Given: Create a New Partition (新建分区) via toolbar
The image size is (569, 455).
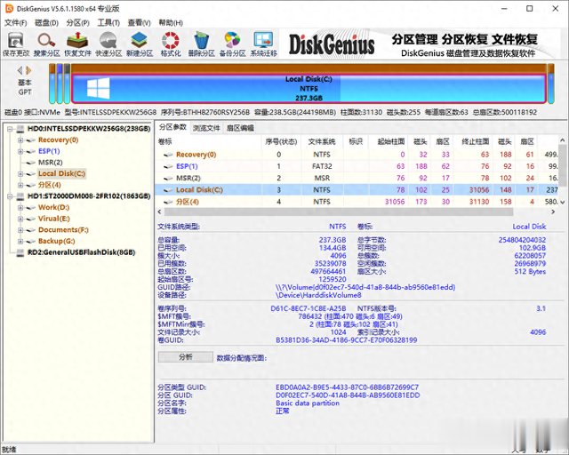Looking at the screenshot, I should [x=140, y=44].
